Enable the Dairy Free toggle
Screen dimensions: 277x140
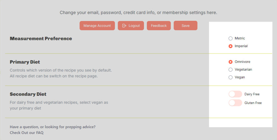coord(235,94)
